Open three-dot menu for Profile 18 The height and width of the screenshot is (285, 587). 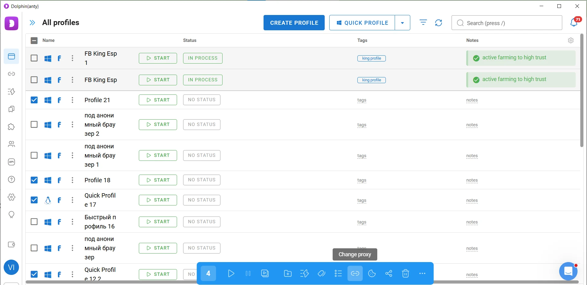pos(72,180)
